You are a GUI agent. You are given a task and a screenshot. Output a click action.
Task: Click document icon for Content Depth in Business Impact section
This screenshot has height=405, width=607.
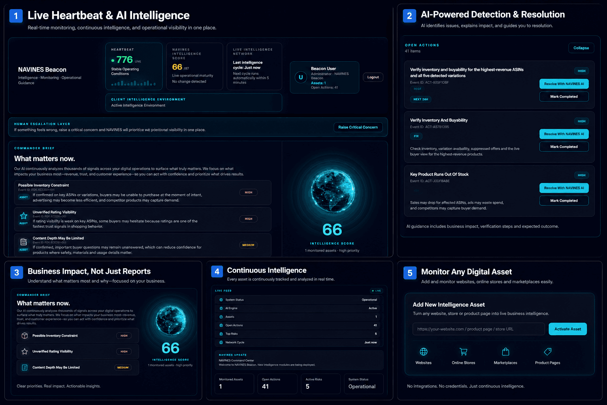(25, 367)
